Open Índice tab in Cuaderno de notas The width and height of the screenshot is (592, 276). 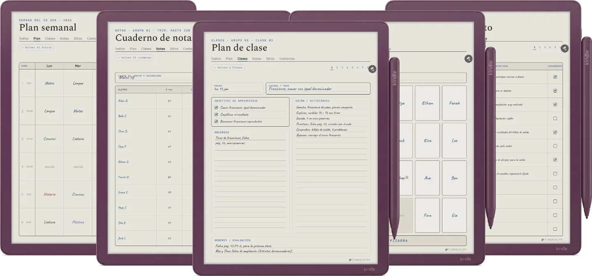tap(120, 49)
